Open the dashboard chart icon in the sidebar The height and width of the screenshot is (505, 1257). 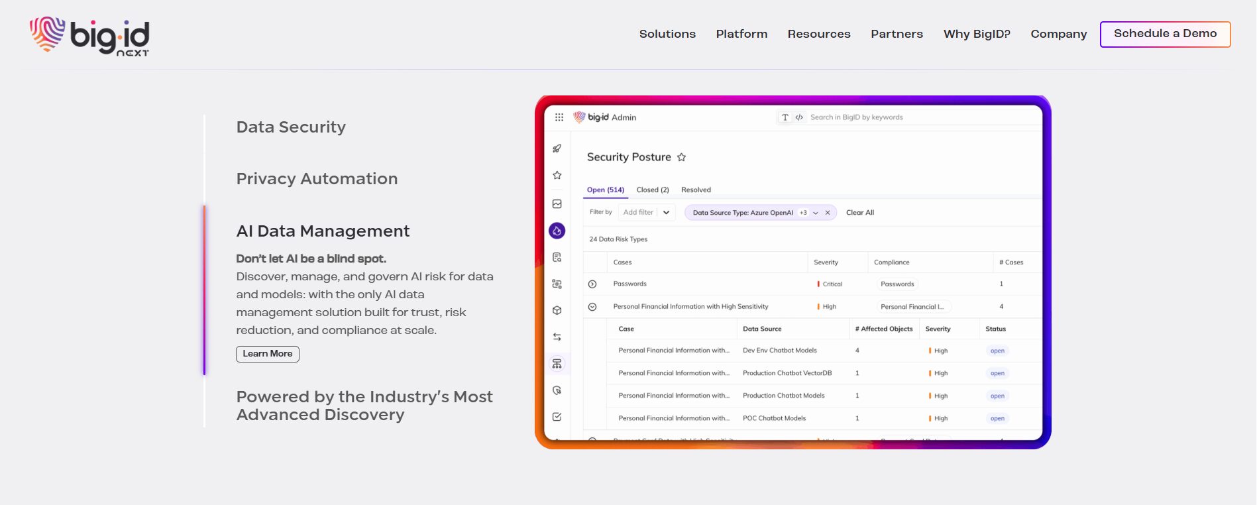coord(557,204)
